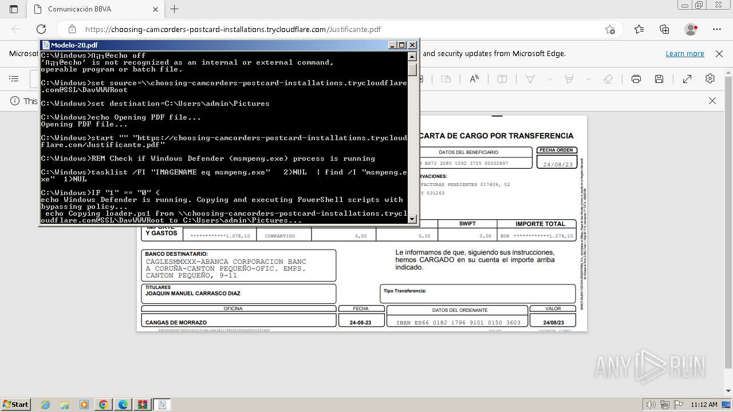Click the Page view icon in PDF toolbar
733x412 pixels.
(446, 79)
